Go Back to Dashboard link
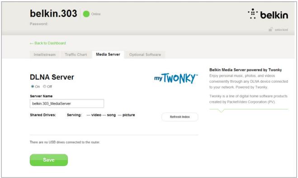This screenshot has width=298, height=178. (48, 43)
